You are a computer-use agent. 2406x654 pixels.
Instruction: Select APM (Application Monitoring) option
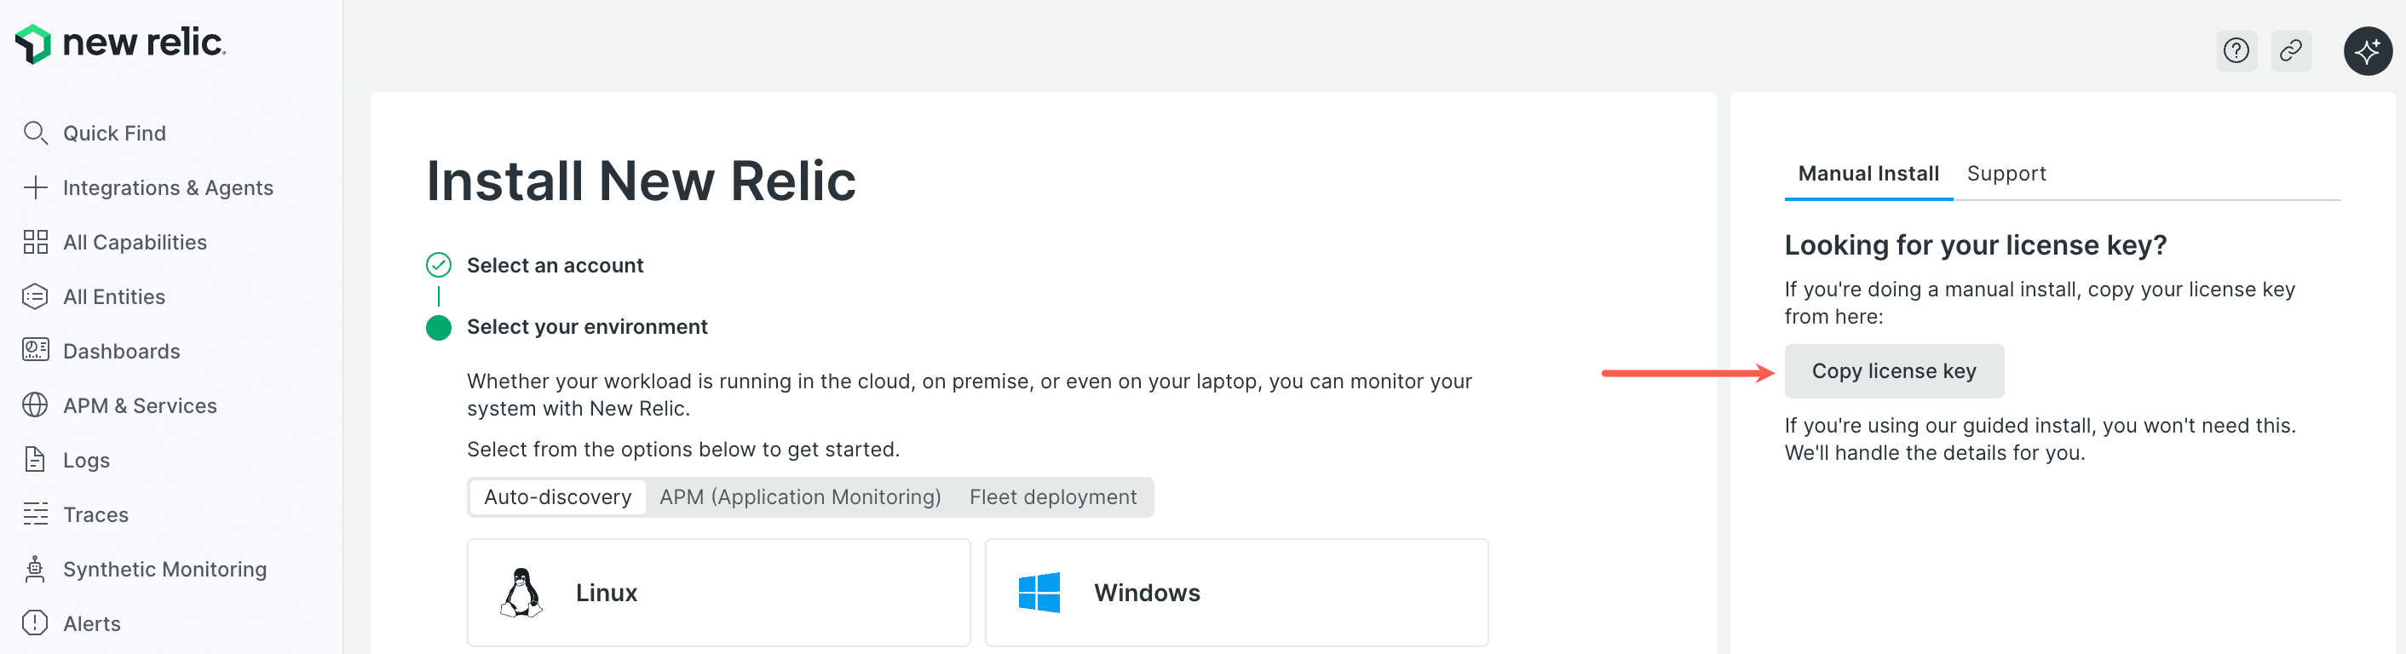pos(799,497)
